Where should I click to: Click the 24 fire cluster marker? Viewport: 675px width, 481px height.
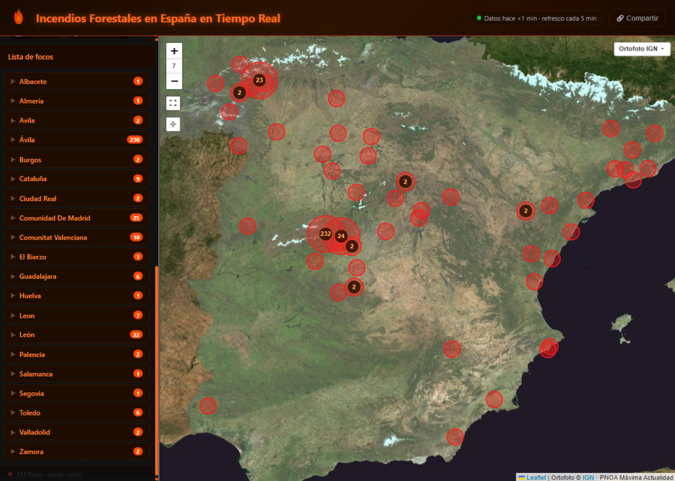point(341,236)
